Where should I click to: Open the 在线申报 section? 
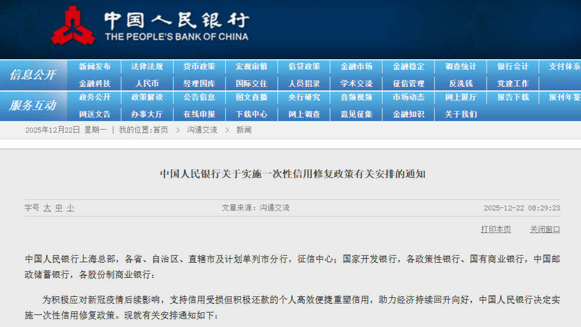(x=200, y=114)
